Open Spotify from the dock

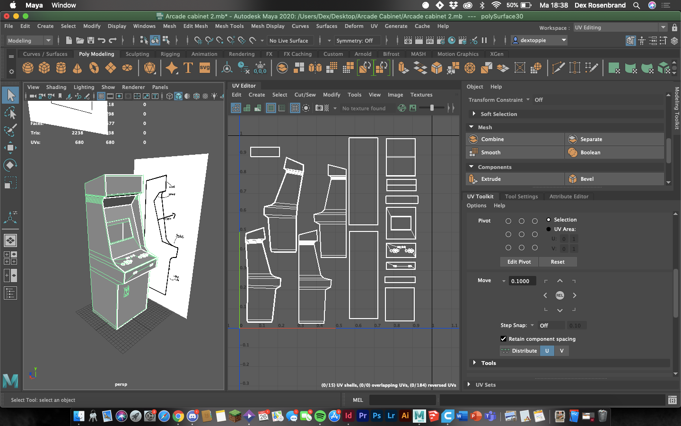coord(320,416)
